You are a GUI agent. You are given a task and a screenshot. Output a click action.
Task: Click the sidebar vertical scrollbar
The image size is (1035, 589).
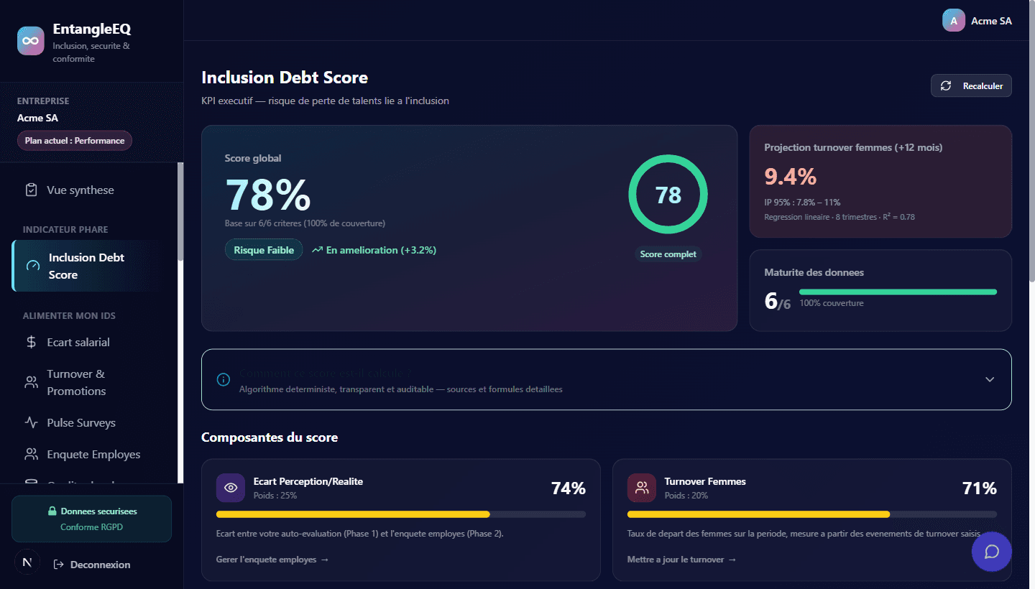(x=180, y=212)
